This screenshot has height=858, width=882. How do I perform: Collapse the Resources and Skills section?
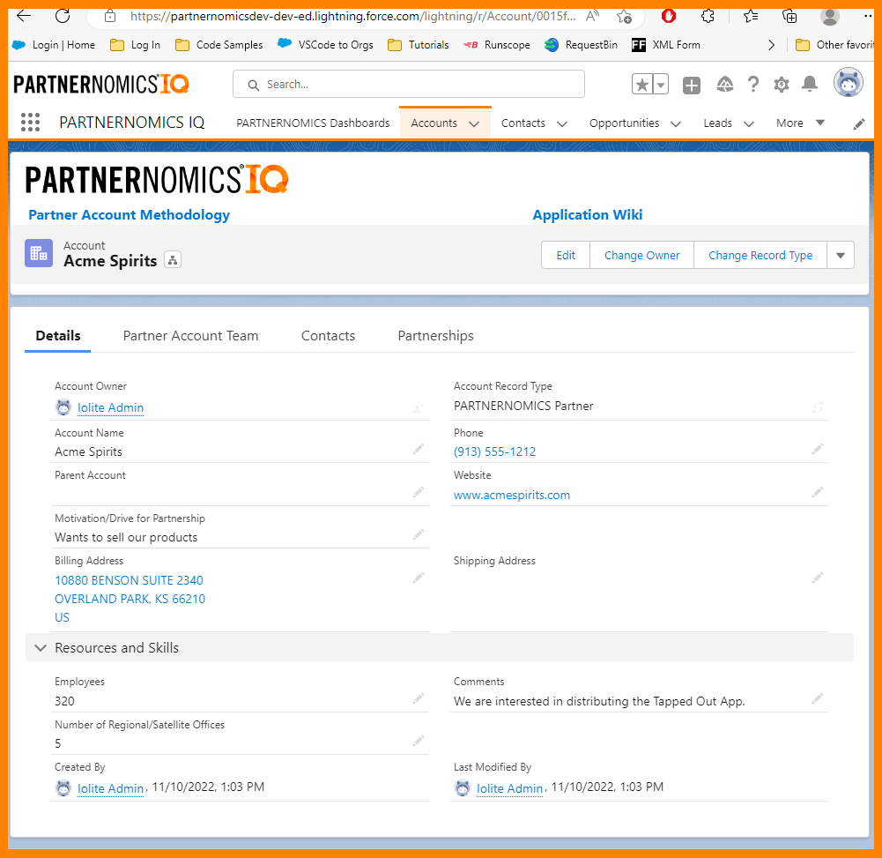(x=41, y=647)
